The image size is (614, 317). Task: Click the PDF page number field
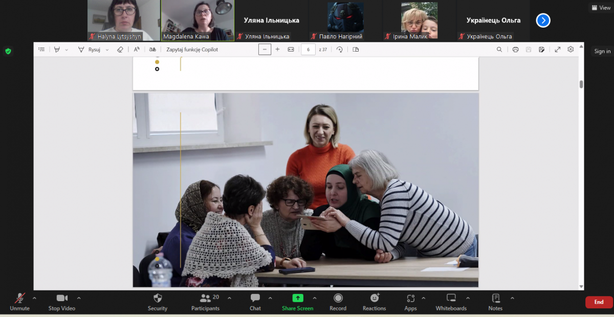308,50
